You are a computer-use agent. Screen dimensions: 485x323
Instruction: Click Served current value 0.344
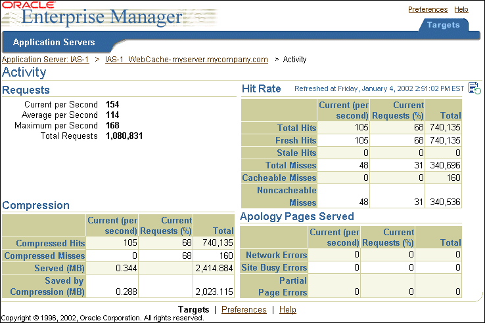click(127, 269)
